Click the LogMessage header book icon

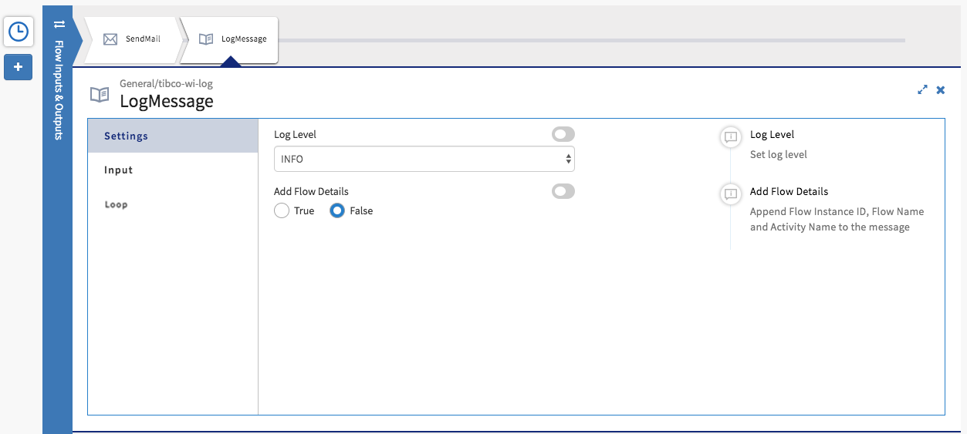tap(100, 95)
